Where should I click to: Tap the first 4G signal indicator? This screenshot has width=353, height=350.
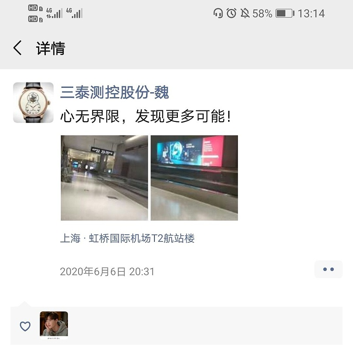[x=54, y=13]
